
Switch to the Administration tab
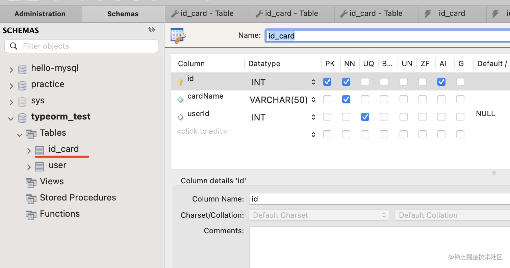(40, 14)
